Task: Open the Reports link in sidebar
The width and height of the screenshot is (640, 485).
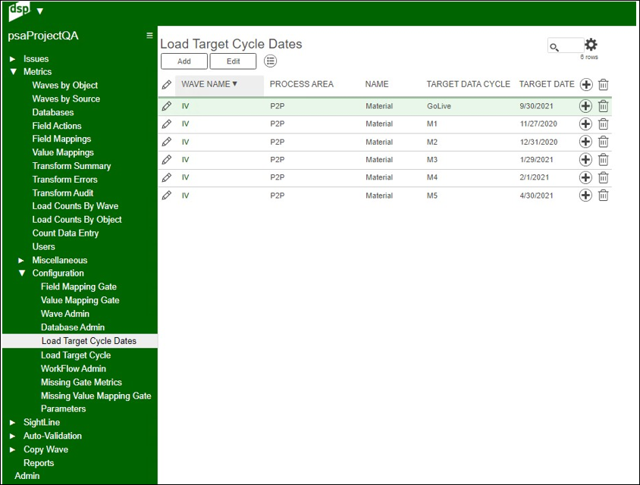Action: coord(39,463)
